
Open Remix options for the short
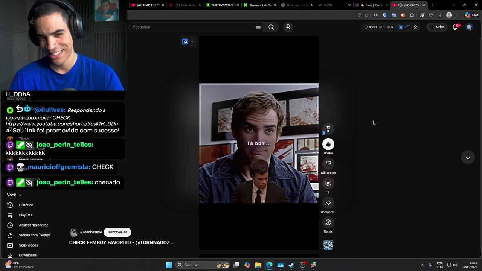tap(328, 222)
